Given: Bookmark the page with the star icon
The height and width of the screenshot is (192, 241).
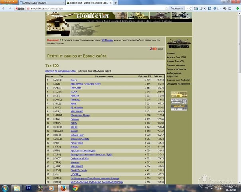Looking at the screenshot, I should coord(166,8).
